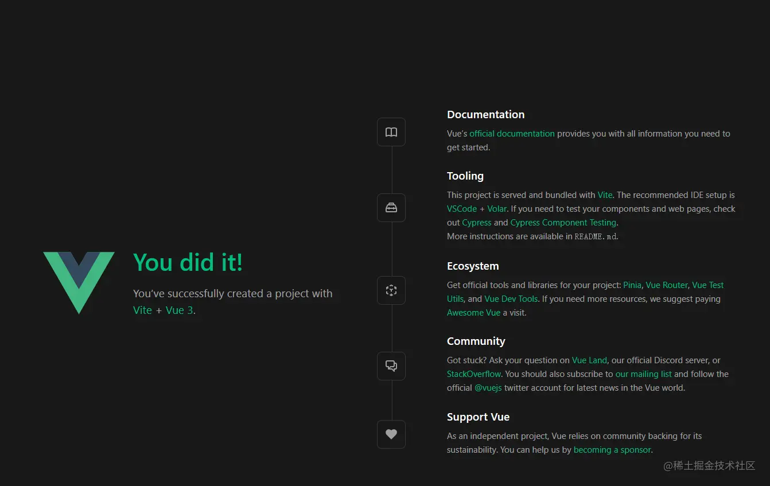Click the Support Vue heart icon
The image size is (770, 486).
point(391,434)
